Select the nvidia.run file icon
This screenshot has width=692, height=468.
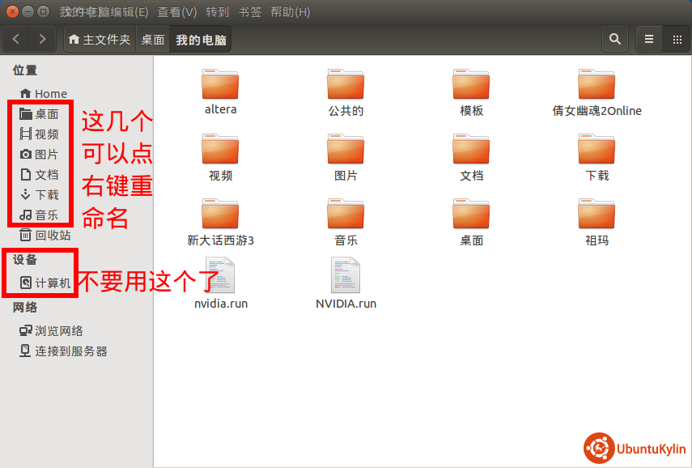[x=221, y=275]
